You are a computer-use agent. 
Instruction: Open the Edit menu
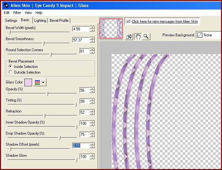point(7,13)
